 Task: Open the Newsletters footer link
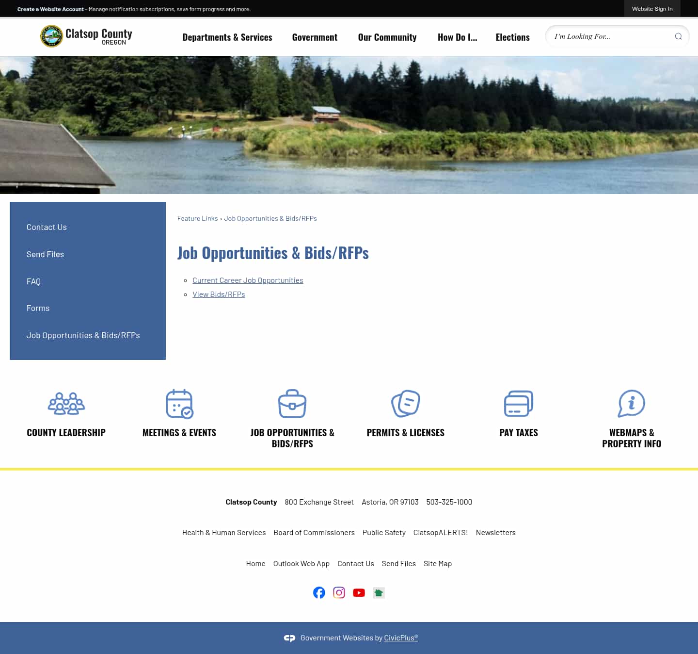click(496, 533)
